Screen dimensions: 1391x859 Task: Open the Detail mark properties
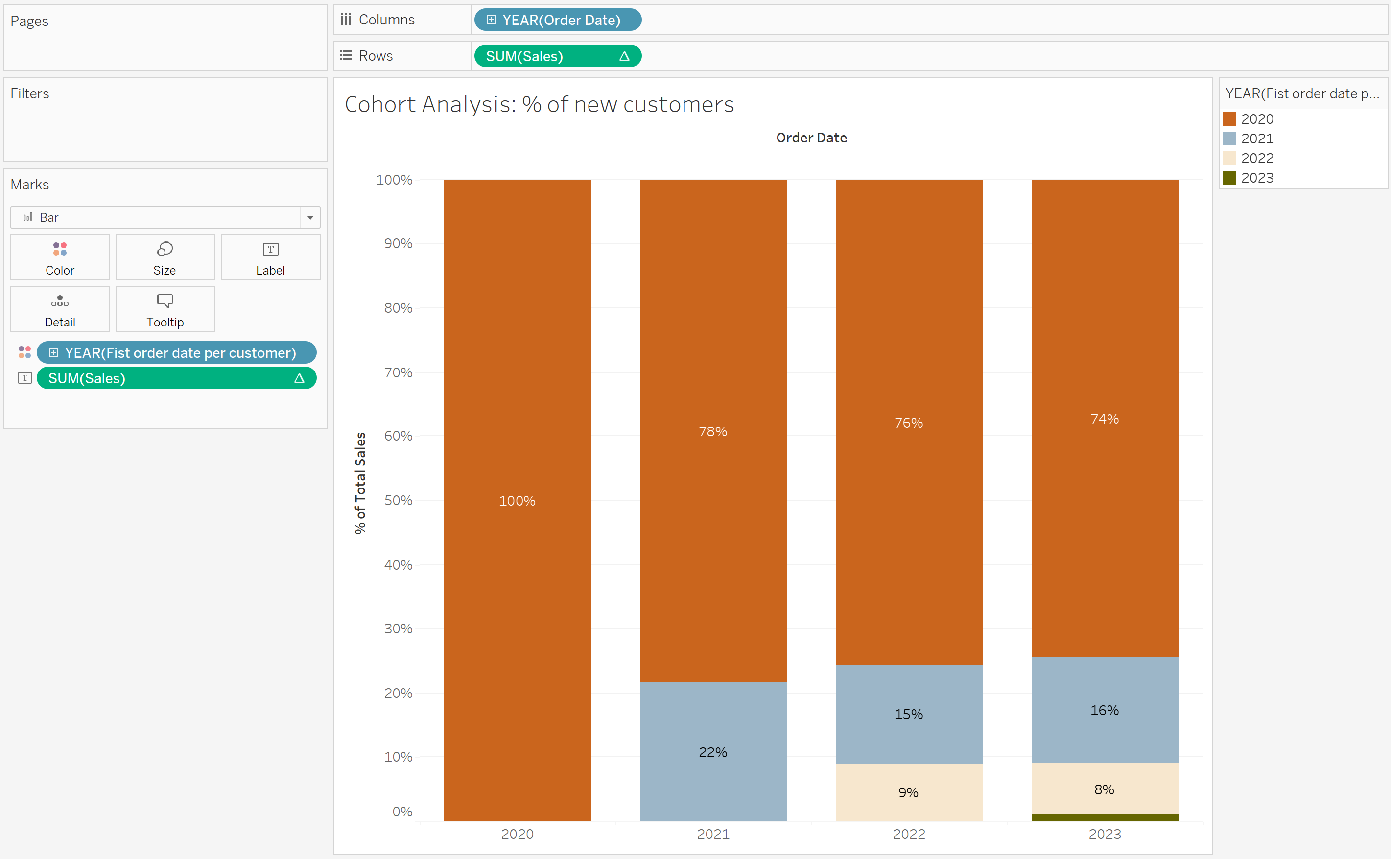[x=59, y=309]
